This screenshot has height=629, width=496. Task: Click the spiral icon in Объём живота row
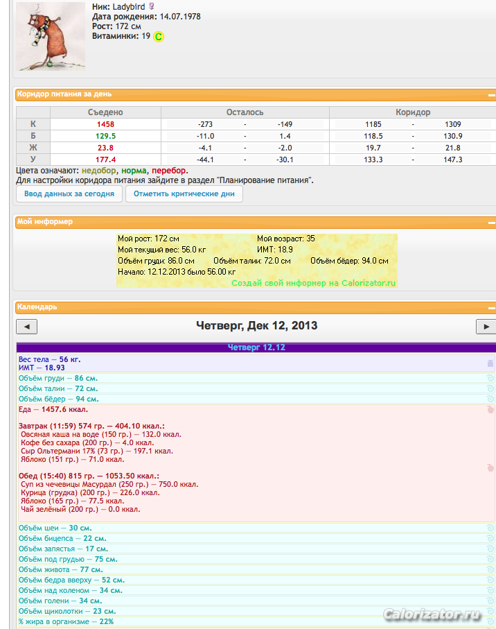[490, 569]
